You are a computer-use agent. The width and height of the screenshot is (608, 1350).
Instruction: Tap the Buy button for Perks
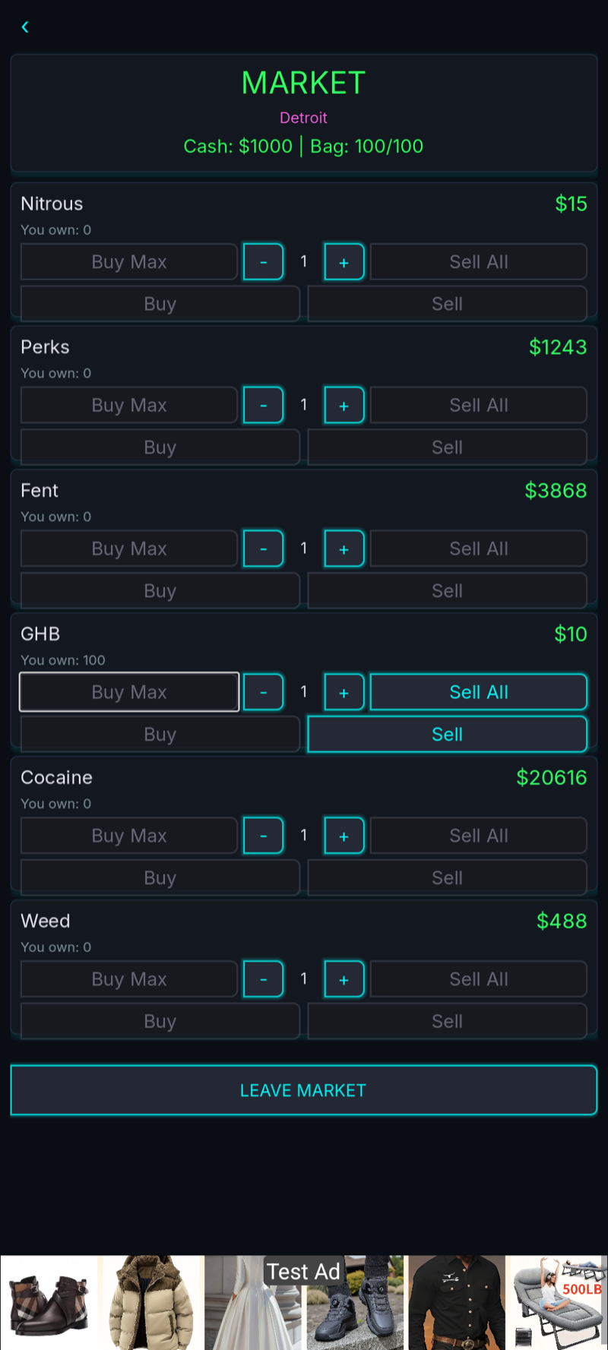coord(160,447)
